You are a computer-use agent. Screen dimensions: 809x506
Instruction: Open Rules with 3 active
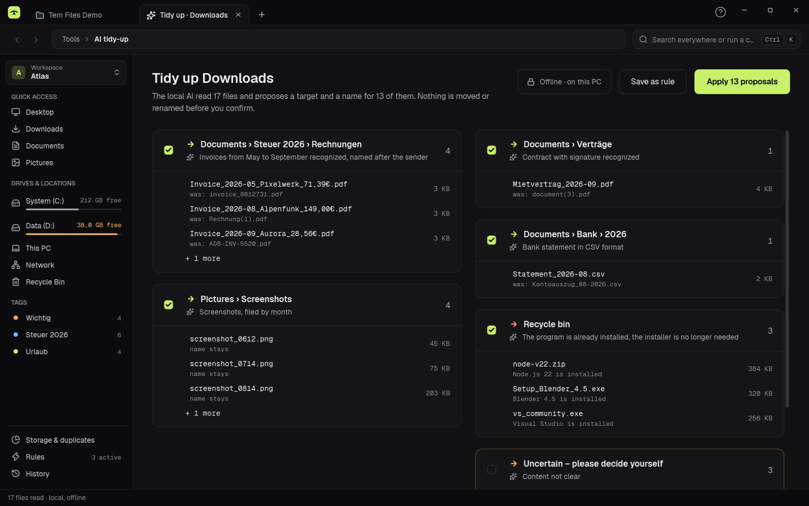66,457
